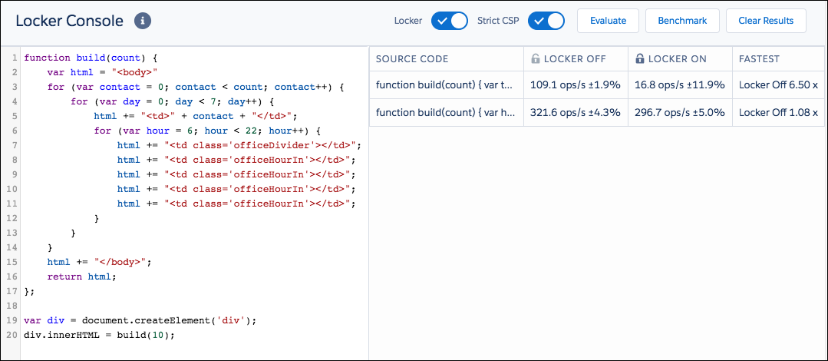Click the locked padlock icon in Locker On header

point(639,59)
